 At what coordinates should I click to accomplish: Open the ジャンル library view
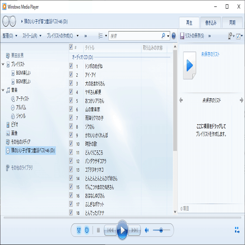(x=18, y=116)
